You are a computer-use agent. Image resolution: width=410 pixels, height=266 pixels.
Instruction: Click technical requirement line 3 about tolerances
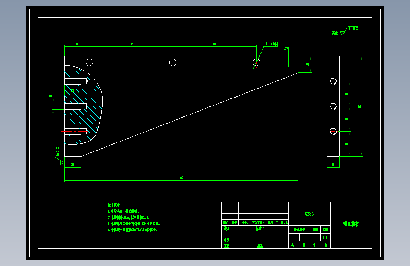coord(134,223)
